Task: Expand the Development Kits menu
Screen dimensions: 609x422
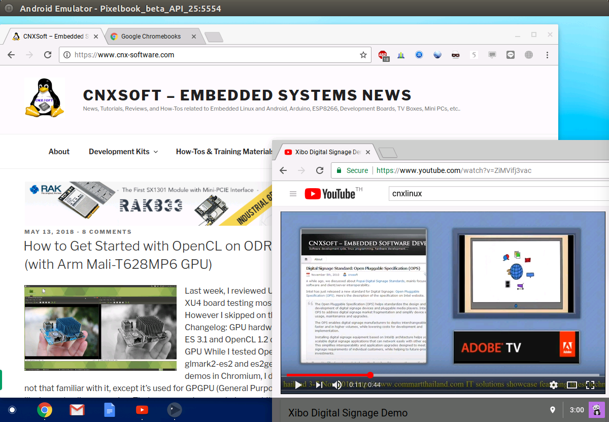Action: point(123,152)
